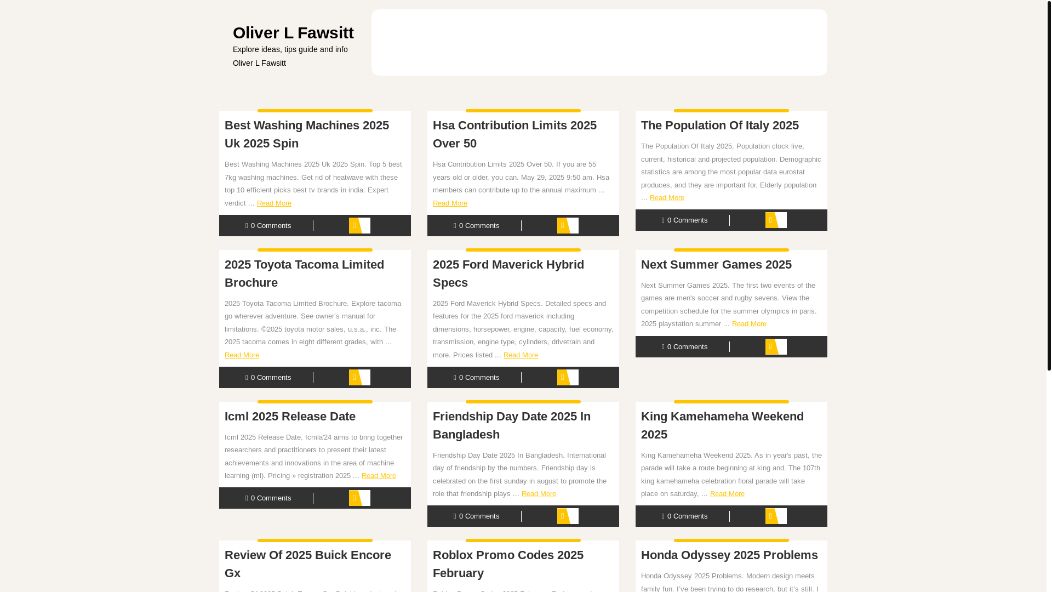Image resolution: width=1052 pixels, height=592 pixels.
Task: View 0 Comments on Best Washing Machines post
Action: (x=268, y=226)
